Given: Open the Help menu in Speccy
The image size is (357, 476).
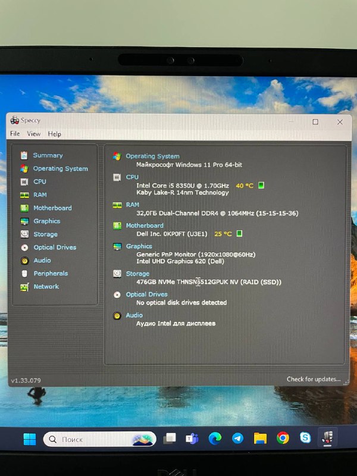Looking at the screenshot, I should pyautogui.click(x=54, y=134).
